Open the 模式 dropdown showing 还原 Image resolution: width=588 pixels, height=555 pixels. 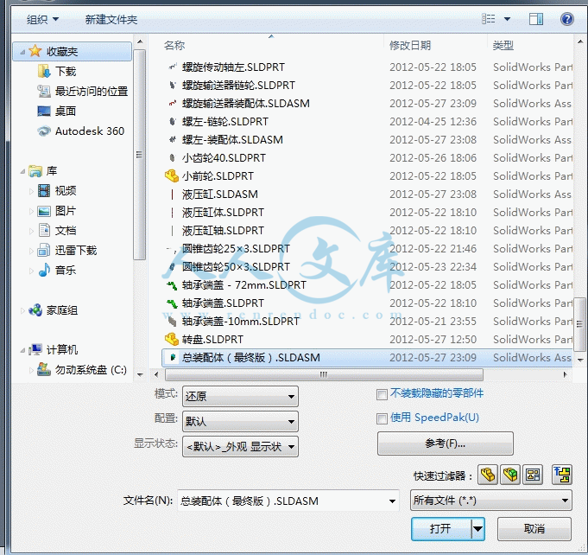pos(240,396)
